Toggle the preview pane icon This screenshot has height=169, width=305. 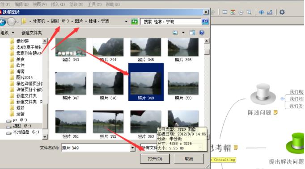(x=192, y=33)
